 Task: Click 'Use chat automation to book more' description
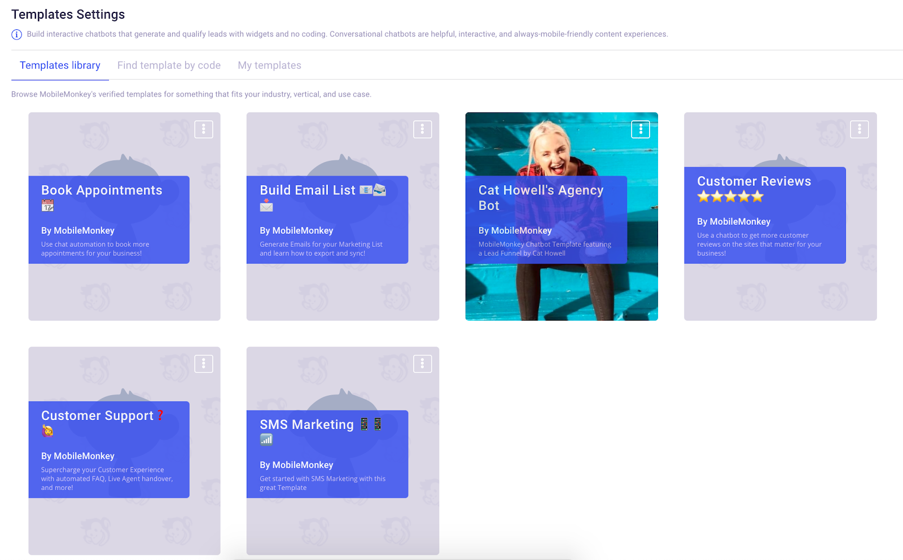pos(95,249)
